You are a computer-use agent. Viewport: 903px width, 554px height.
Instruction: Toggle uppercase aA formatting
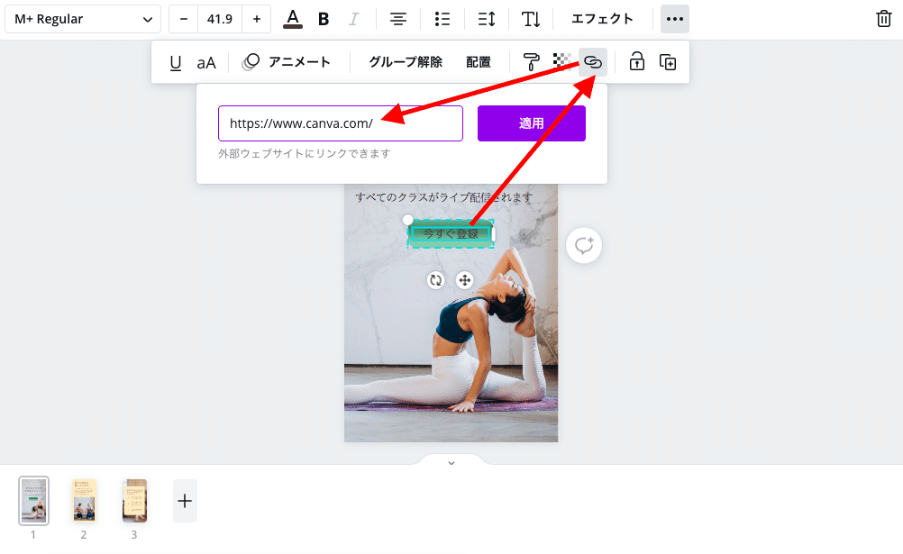point(206,62)
